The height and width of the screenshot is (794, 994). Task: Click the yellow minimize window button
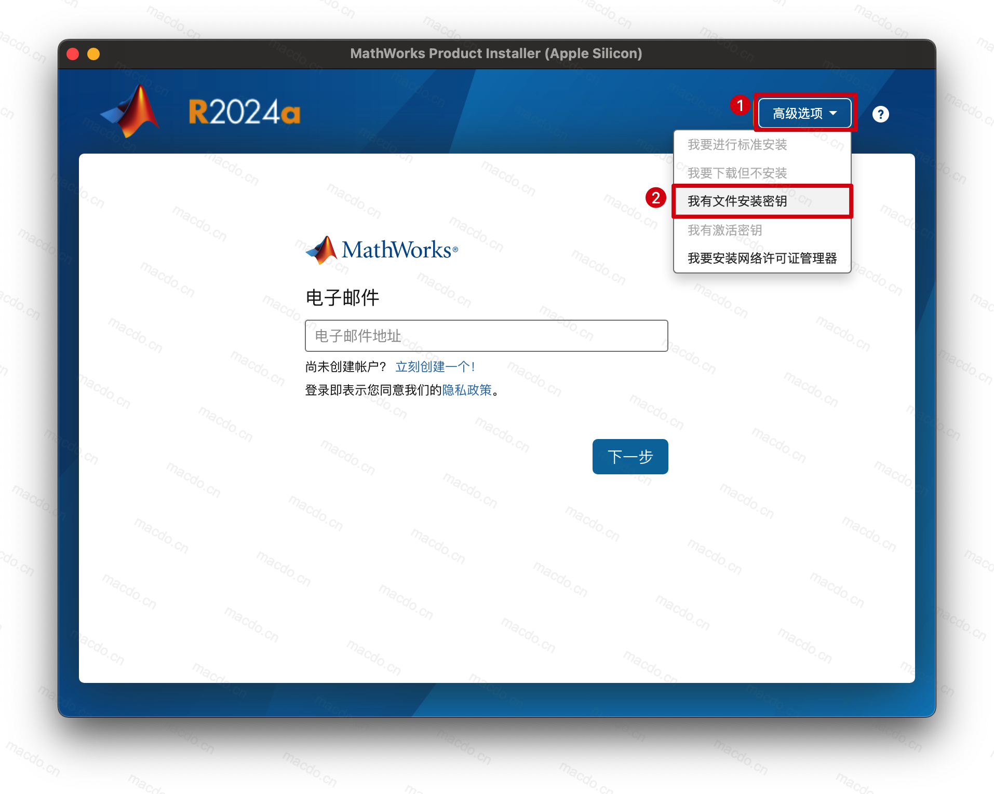93,53
